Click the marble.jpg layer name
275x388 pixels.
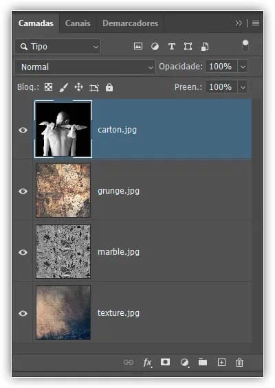click(x=118, y=252)
